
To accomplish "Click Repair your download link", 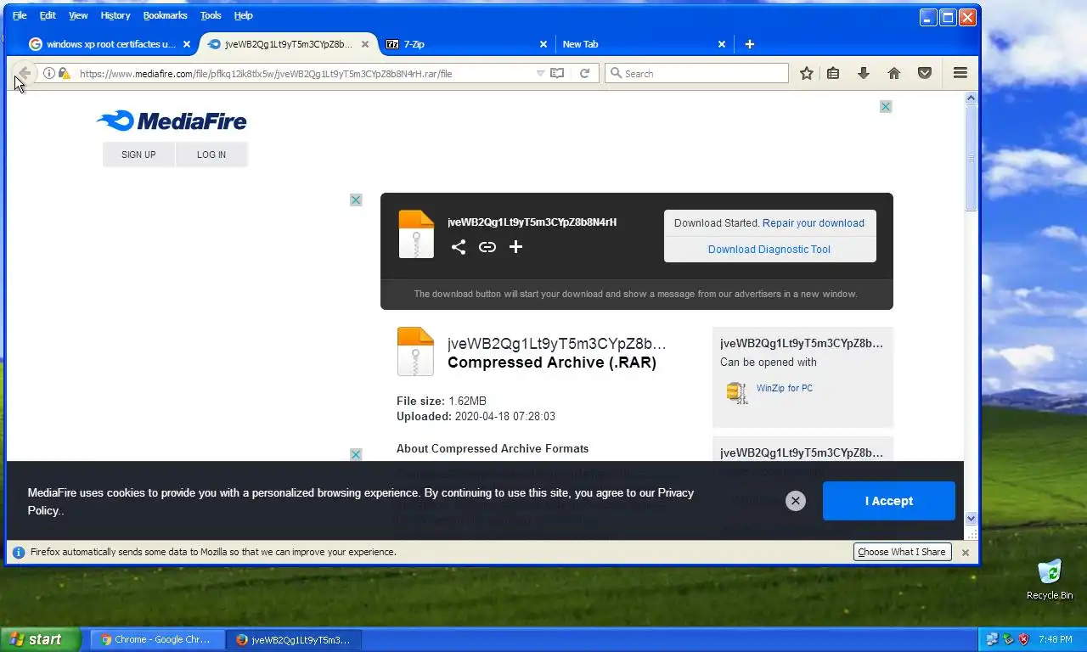I will point(814,223).
